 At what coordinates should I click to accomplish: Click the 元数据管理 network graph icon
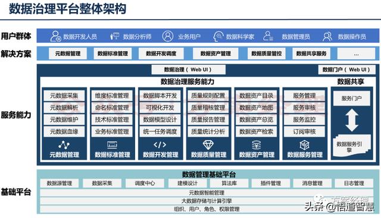coord(64,145)
